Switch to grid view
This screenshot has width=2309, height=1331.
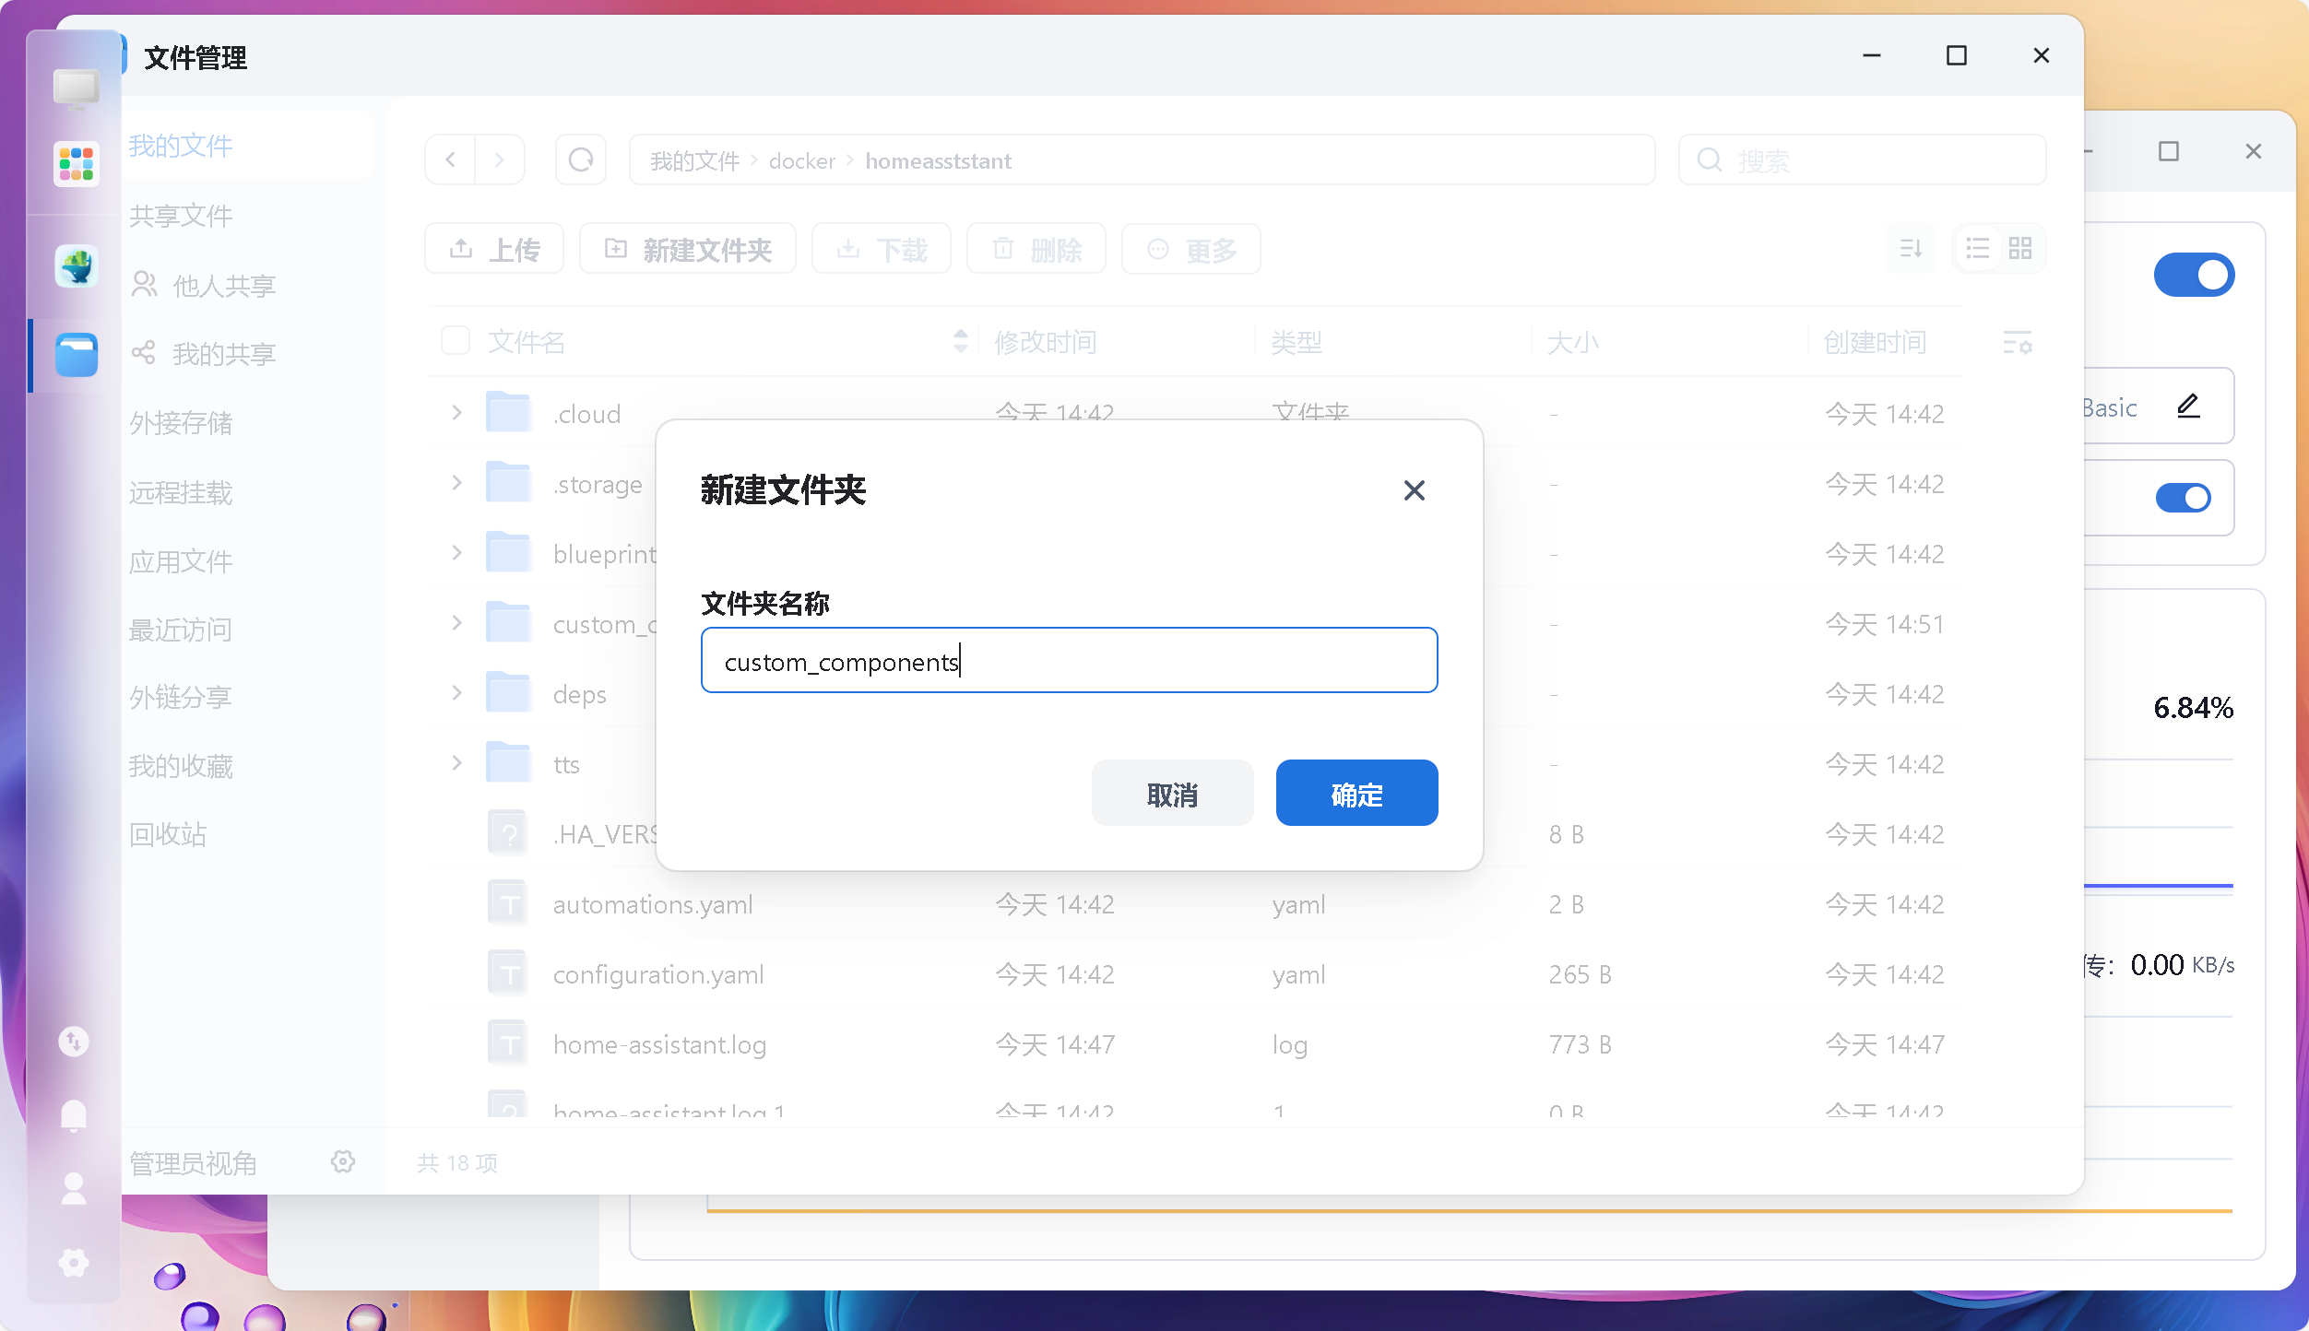[x=2020, y=248]
